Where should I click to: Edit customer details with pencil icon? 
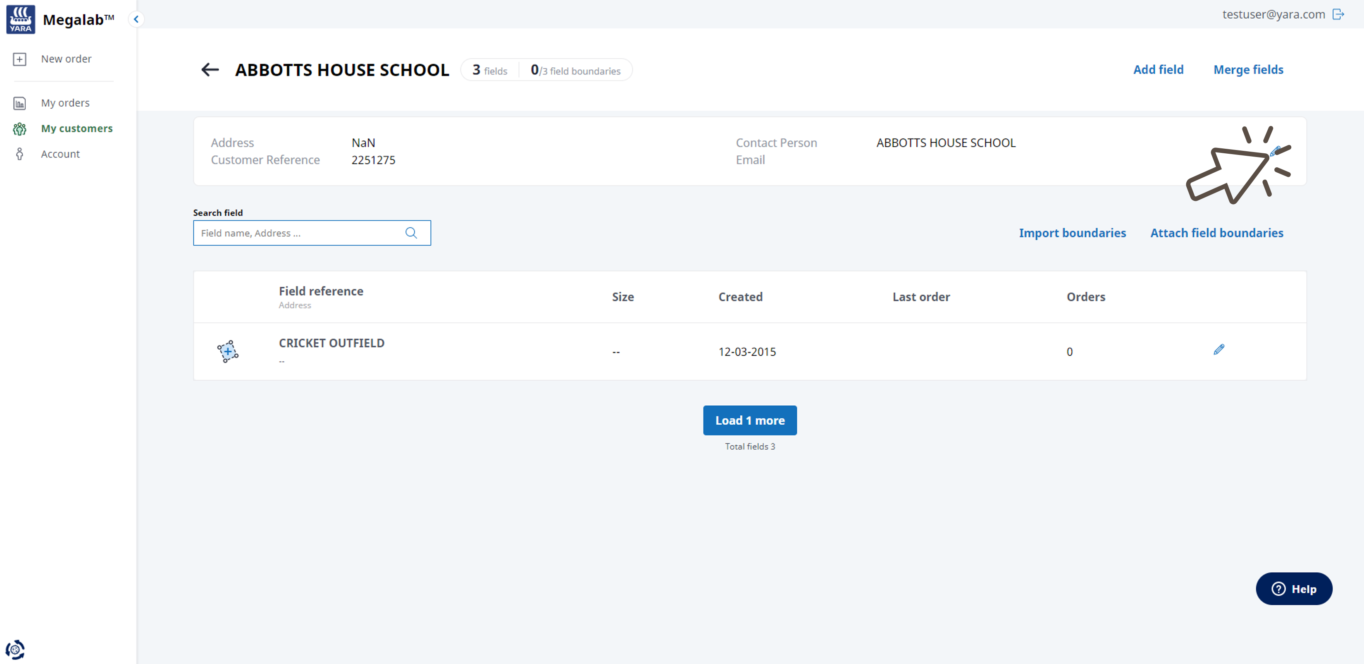tap(1275, 151)
